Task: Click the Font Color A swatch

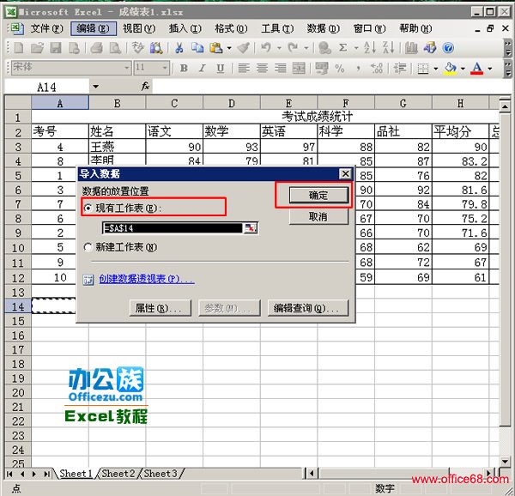Action: tap(477, 69)
